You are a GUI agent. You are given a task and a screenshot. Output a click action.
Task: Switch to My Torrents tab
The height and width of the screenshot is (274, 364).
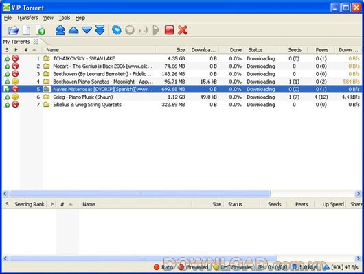(x=16, y=42)
